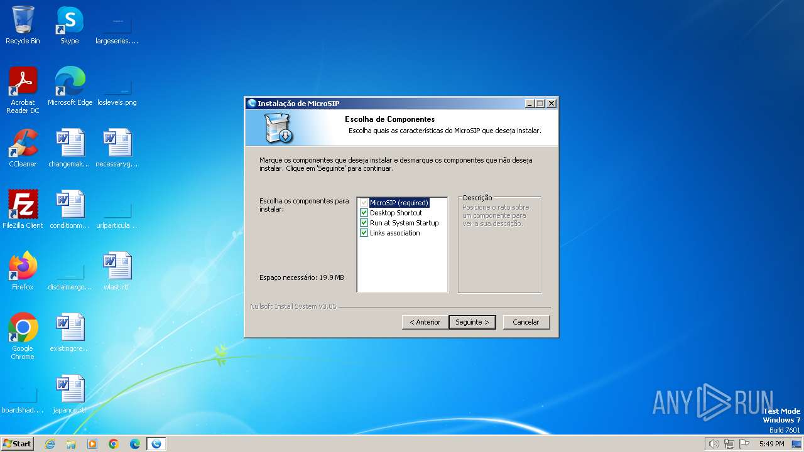Close the MicroSIP installer window
The image size is (804, 452).
coord(551,104)
